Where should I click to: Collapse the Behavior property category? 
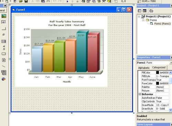(140, 94)
